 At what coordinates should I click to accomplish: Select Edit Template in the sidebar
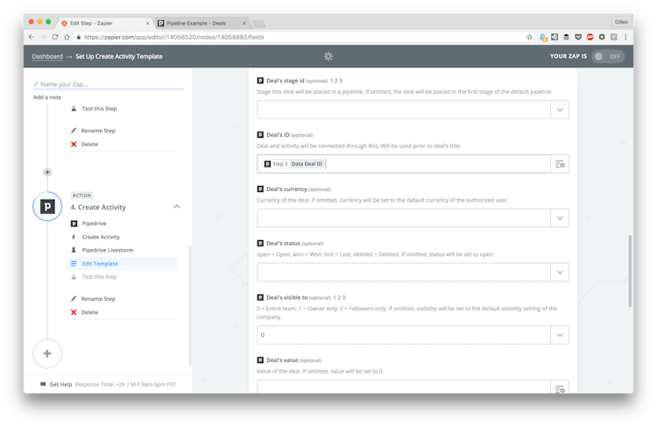click(100, 263)
